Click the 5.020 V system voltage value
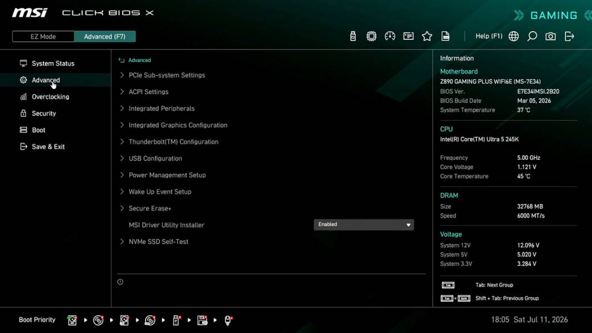592x333 pixels. 526,255
